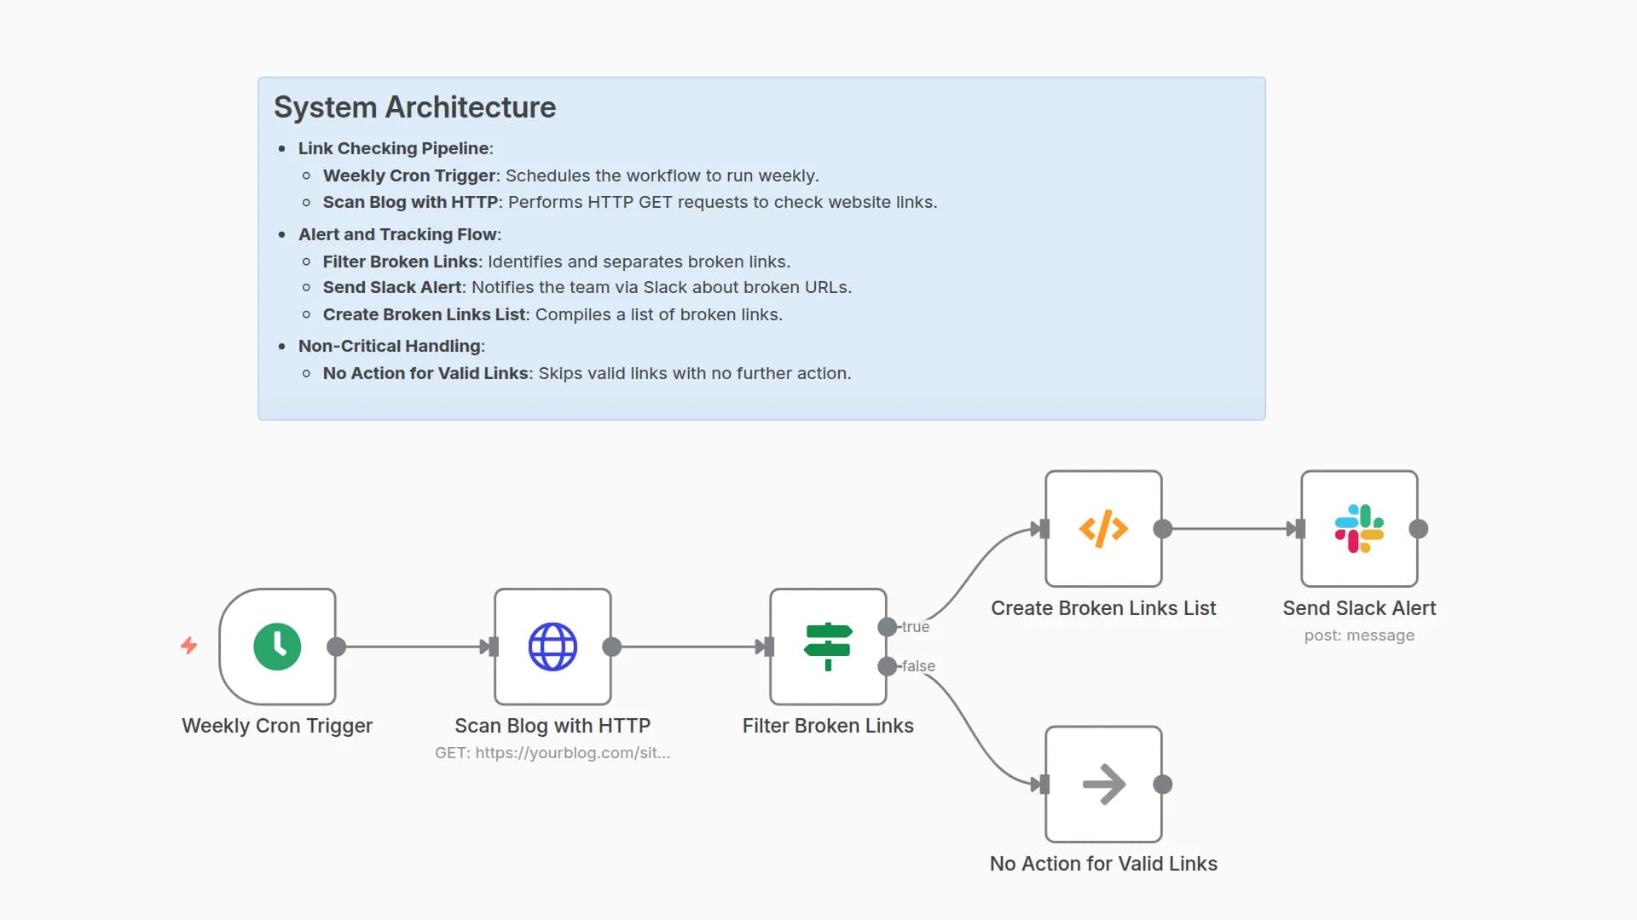Click the Filter Broken Links node label

click(827, 726)
